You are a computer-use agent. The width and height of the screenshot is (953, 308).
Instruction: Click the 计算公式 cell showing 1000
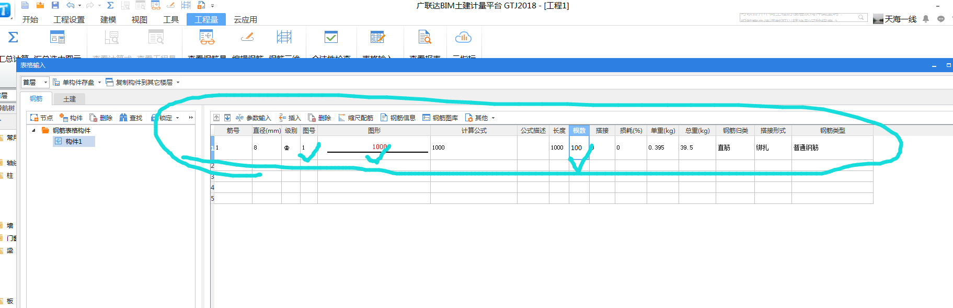[474, 147]
